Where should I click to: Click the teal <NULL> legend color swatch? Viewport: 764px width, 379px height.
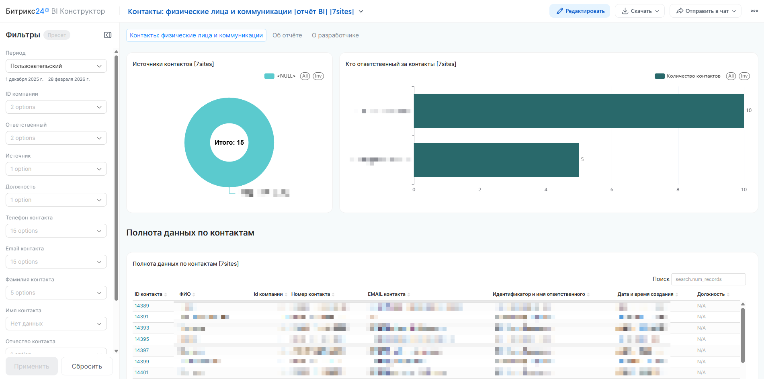click(269, 76)
